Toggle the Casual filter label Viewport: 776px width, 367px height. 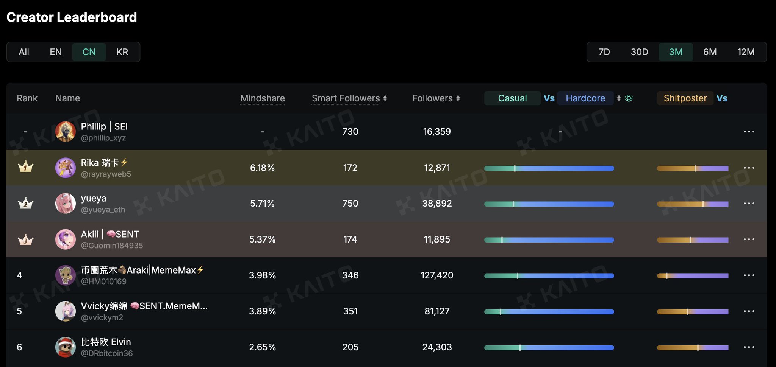tap(512, 98)
